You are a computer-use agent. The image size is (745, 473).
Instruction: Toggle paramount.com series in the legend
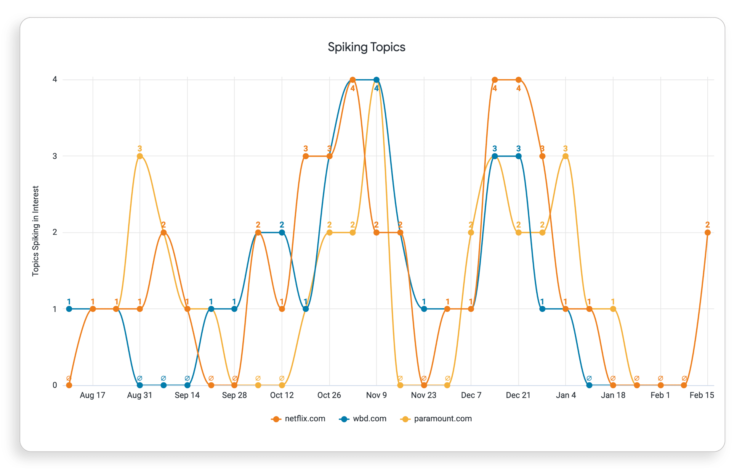[443, 419]
